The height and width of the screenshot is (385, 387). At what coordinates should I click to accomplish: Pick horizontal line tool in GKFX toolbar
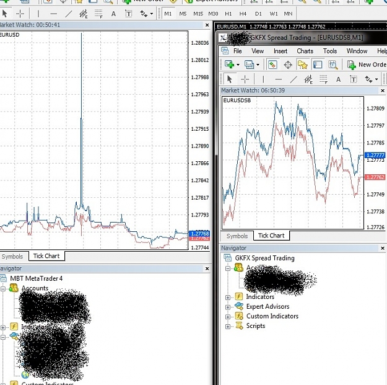(x=279, y=79)
